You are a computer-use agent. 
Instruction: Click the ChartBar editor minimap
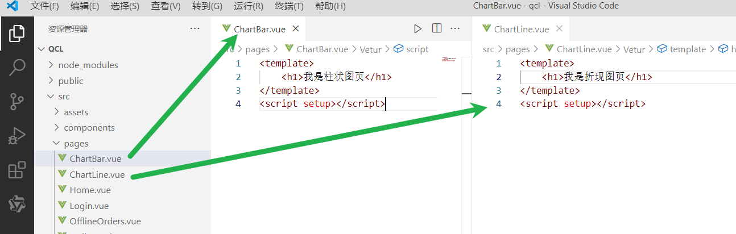(x=449, y=59)
